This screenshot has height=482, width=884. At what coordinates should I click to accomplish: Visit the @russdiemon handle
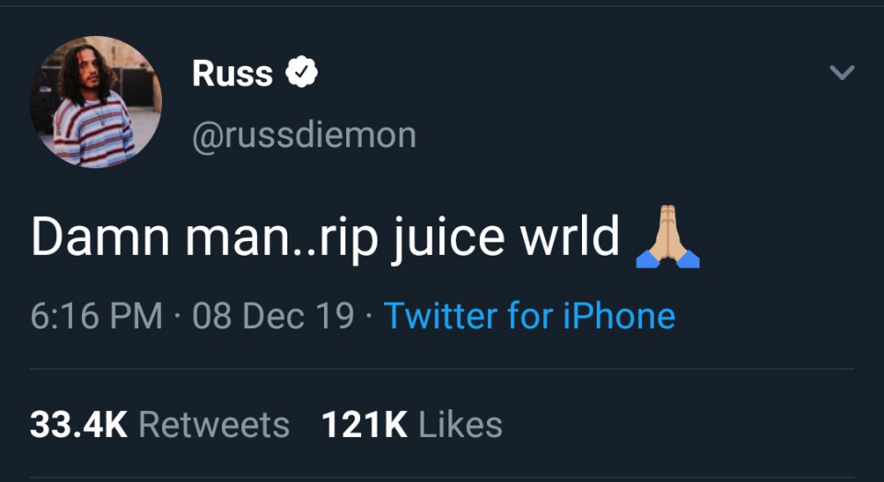pyautogui.click(x=304, y=136)
